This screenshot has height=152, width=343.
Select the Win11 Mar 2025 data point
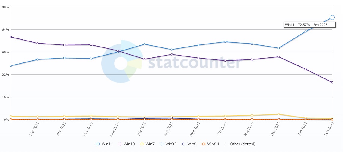38,59
